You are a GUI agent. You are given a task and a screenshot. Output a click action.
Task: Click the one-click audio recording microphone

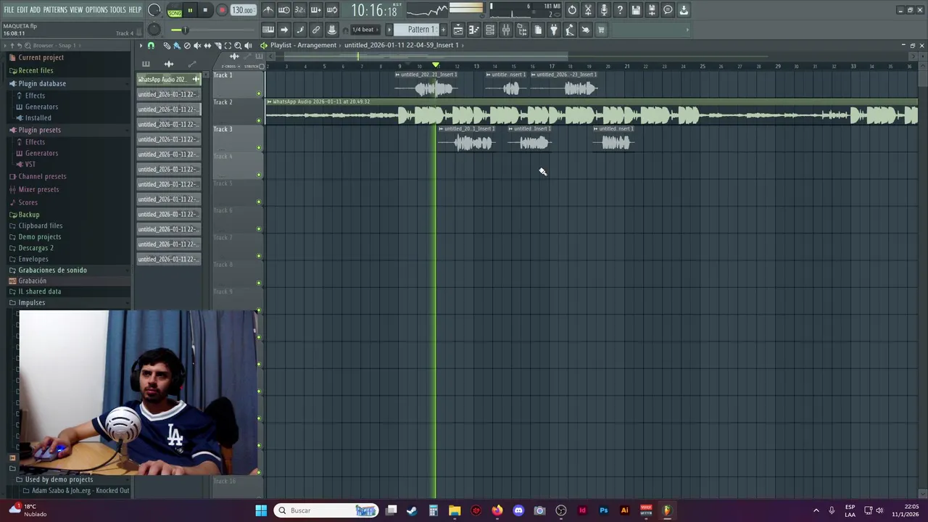604,10
